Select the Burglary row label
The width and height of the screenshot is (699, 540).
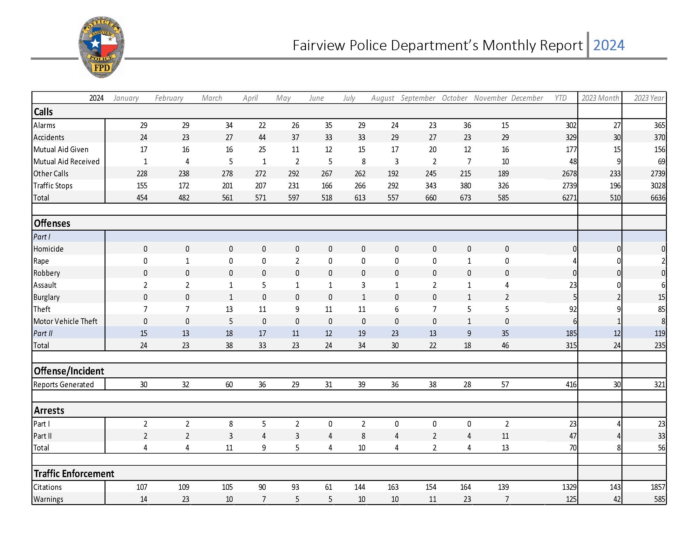point(46,297)
